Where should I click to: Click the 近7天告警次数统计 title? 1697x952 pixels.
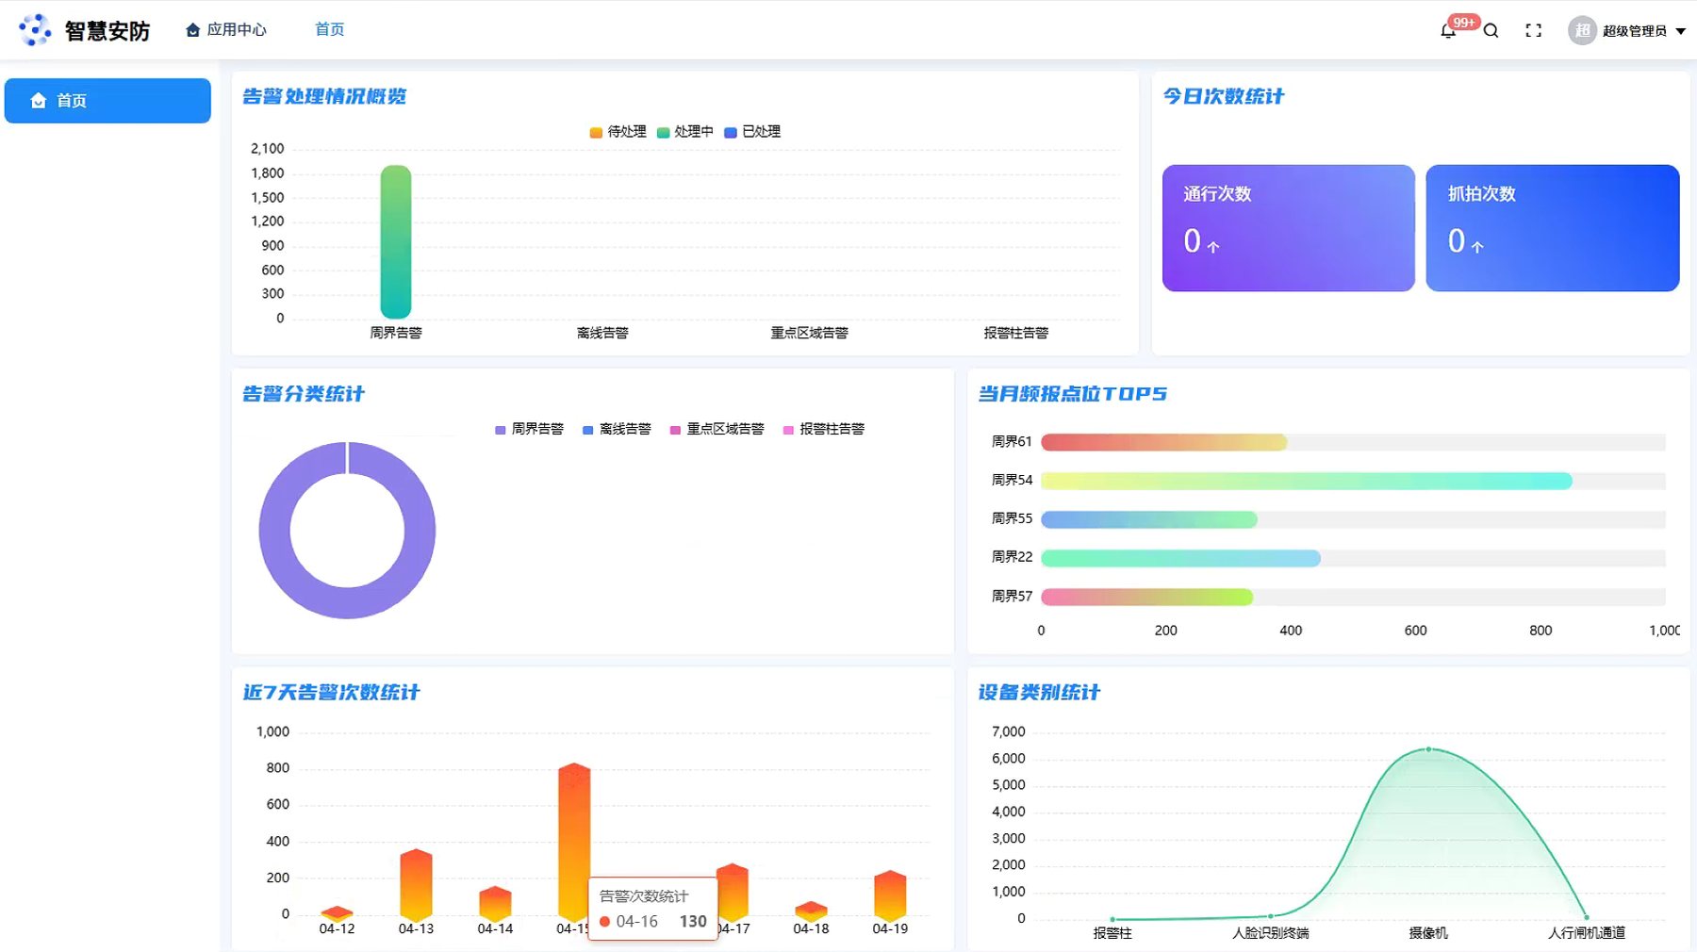coord(331,693)
